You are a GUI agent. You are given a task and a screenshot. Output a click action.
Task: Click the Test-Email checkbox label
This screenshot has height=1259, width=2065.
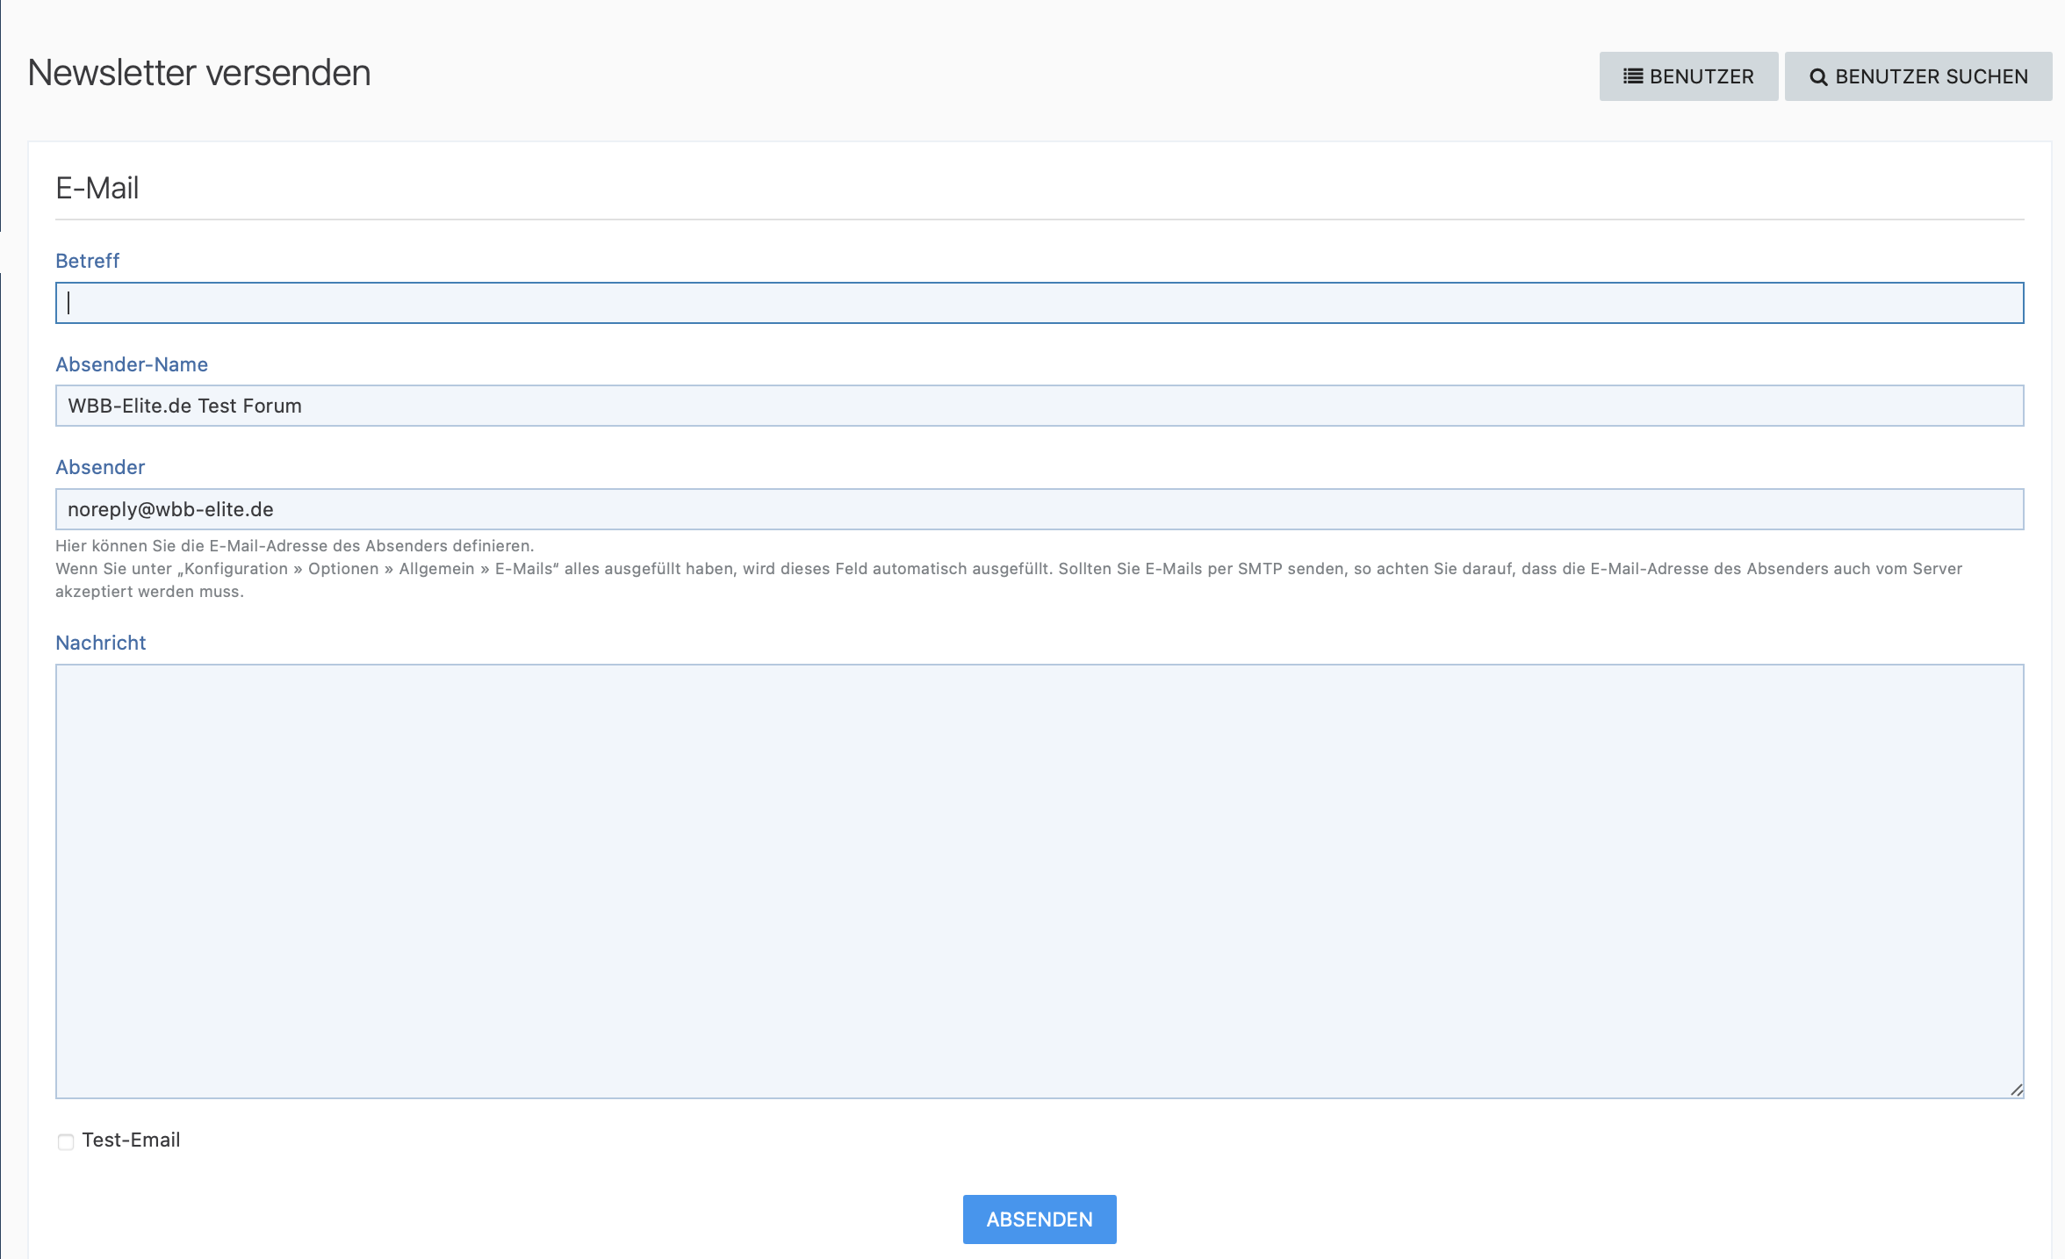coord(131,1140)
